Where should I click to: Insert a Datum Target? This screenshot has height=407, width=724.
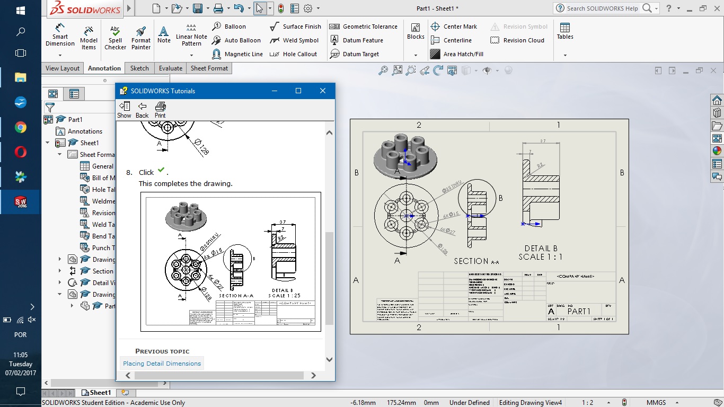click(x=354, y=54)
